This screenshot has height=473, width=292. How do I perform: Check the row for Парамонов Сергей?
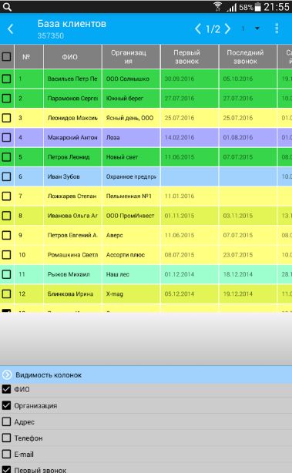tap(6, 99)
